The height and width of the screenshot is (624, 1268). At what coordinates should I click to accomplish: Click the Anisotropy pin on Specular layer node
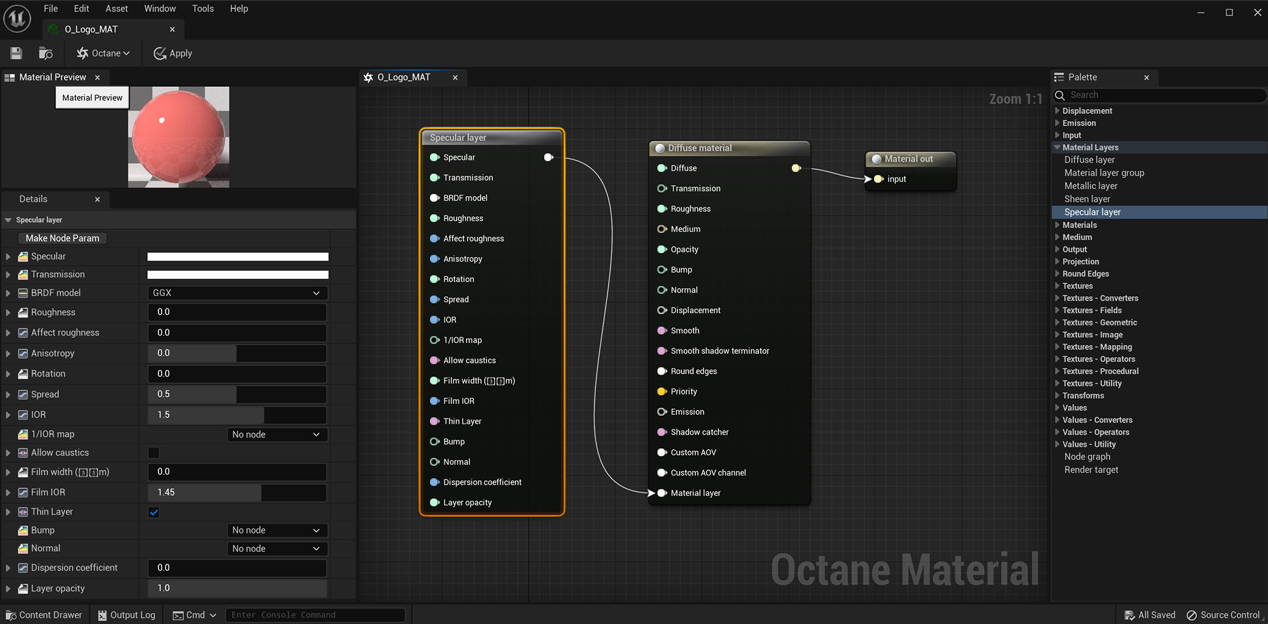(x=434, y=259)
